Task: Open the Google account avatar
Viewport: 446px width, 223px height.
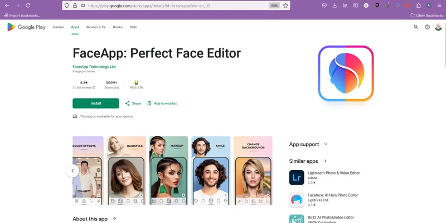Action: [438, 27]
